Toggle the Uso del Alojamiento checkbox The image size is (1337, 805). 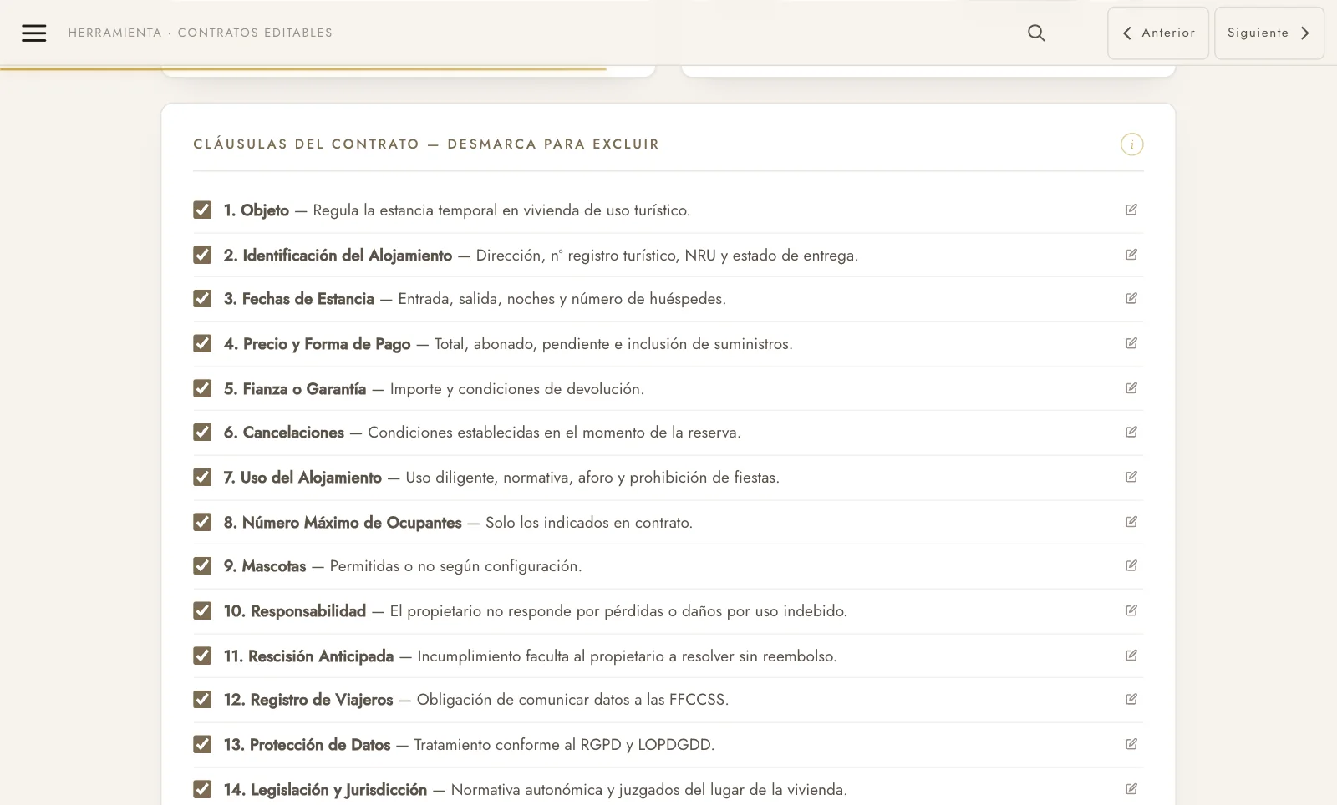click(x=202, y=477)
